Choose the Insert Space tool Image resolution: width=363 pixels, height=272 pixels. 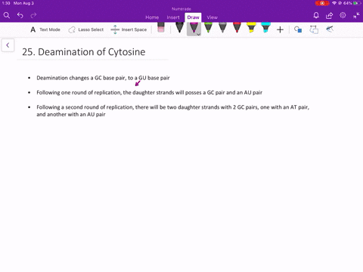pyautogui.click(x=129, y=29)
